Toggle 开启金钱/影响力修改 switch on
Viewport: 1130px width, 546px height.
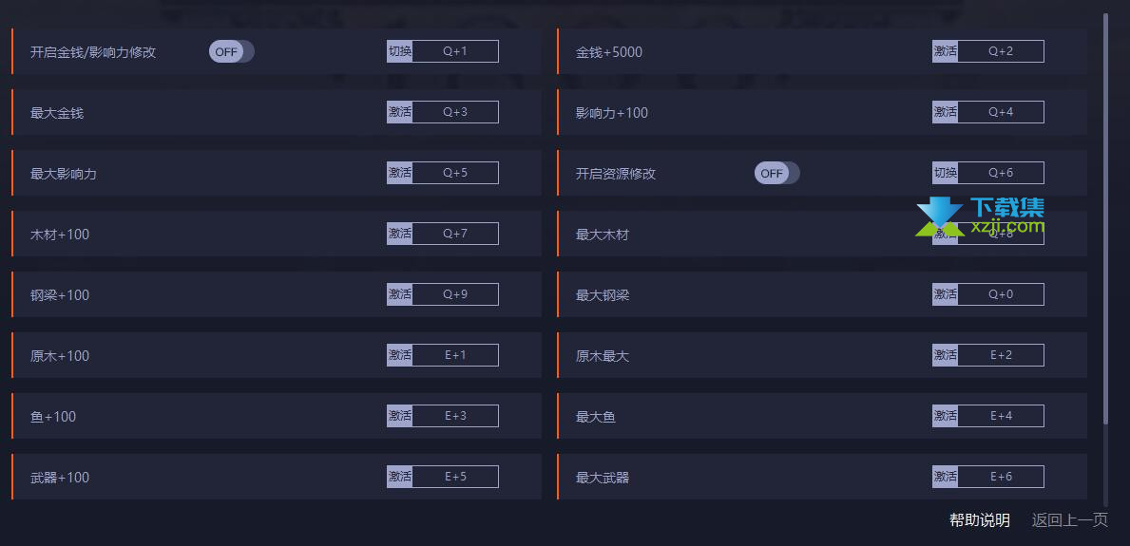[231, 52]
